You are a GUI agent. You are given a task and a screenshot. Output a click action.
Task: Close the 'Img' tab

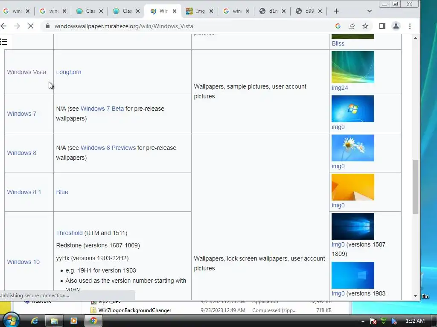point(211,11)
